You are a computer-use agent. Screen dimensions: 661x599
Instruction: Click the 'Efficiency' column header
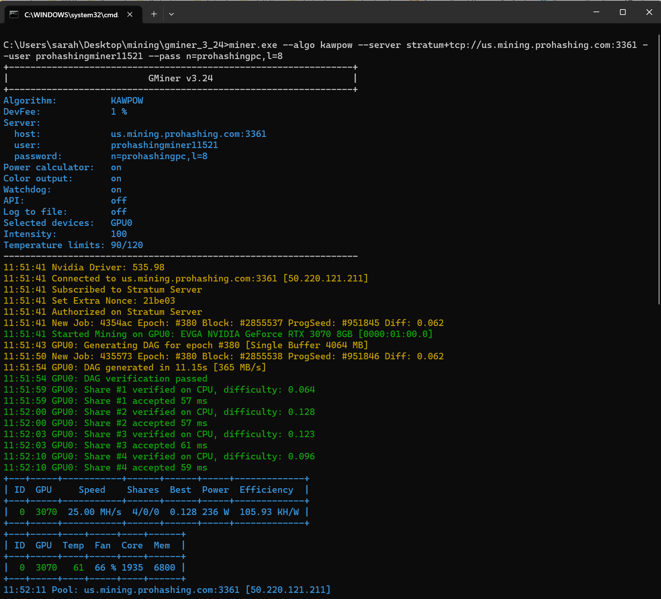coord(267,490)
